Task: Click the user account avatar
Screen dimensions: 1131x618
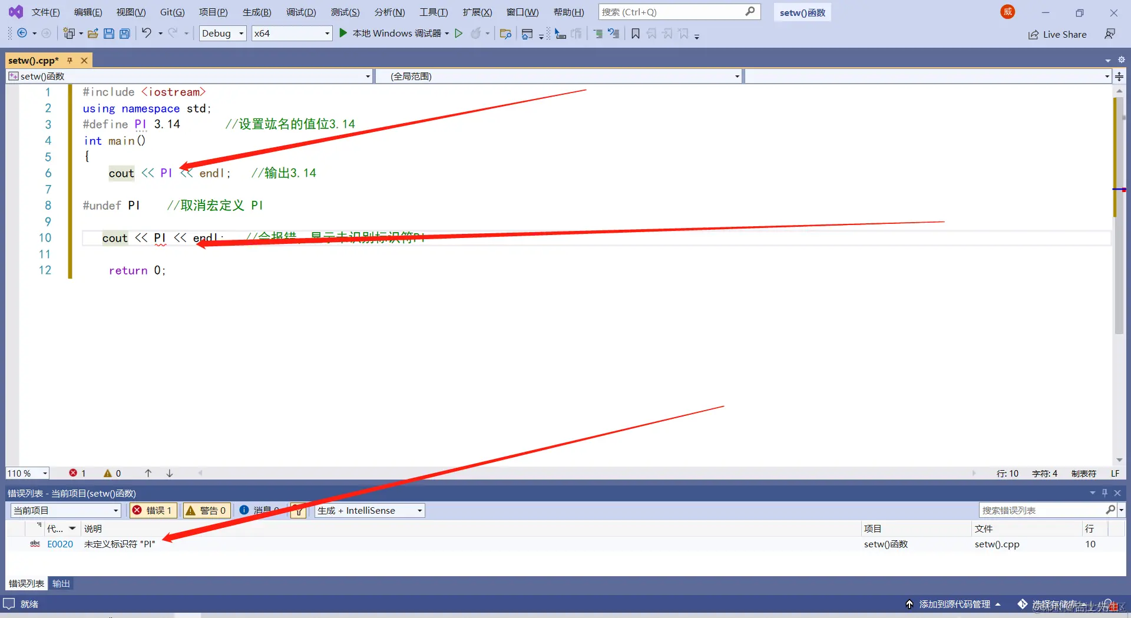Action: click(1008, 12)
